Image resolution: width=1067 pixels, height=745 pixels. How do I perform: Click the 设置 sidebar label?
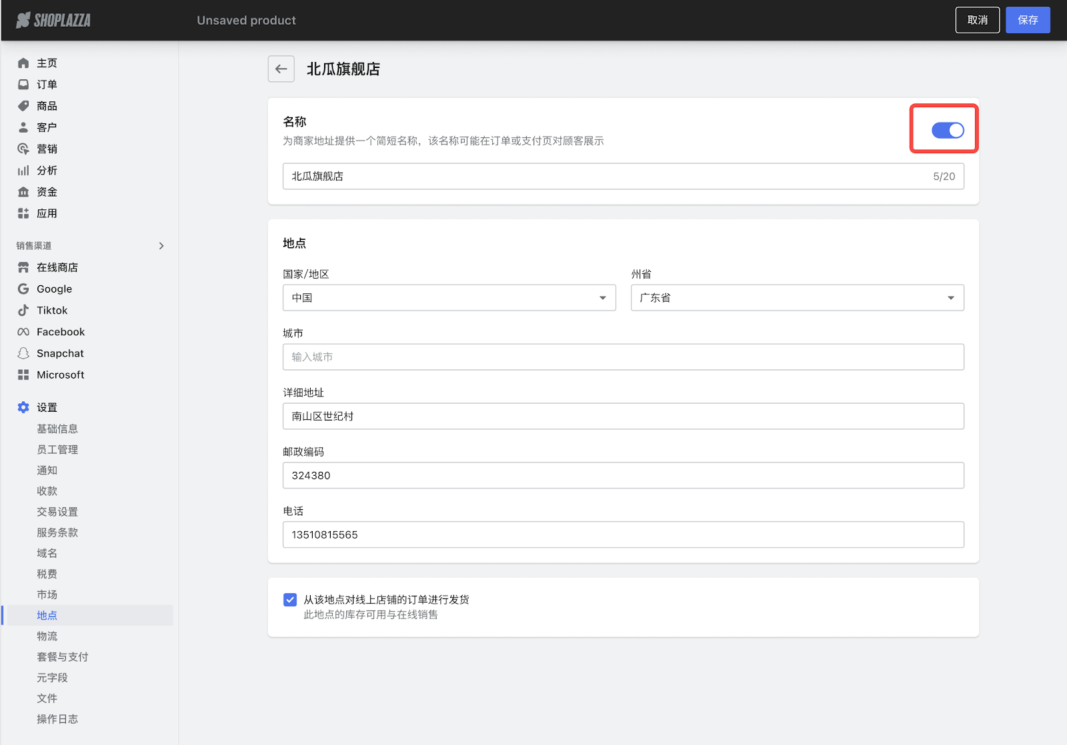(x=47, y=407)
